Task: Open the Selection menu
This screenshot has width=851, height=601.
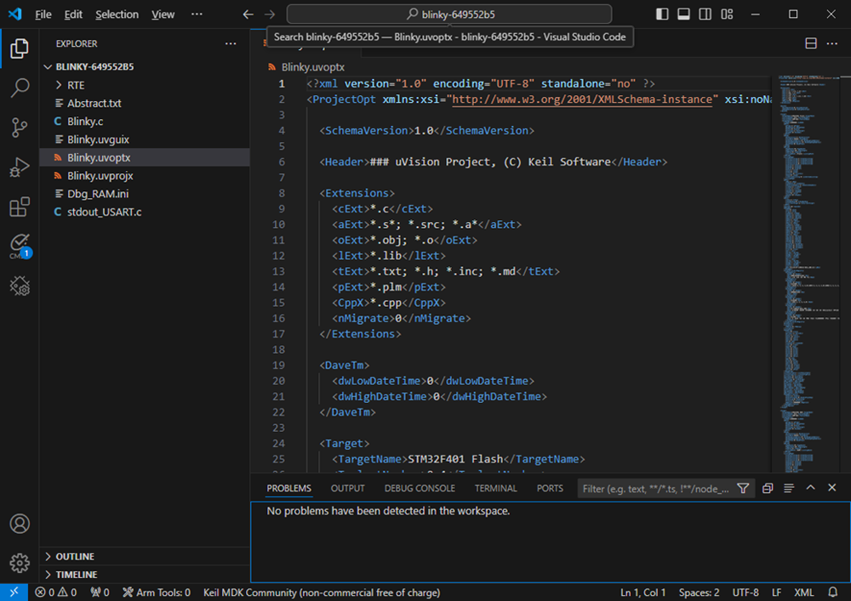Action: 117,14
